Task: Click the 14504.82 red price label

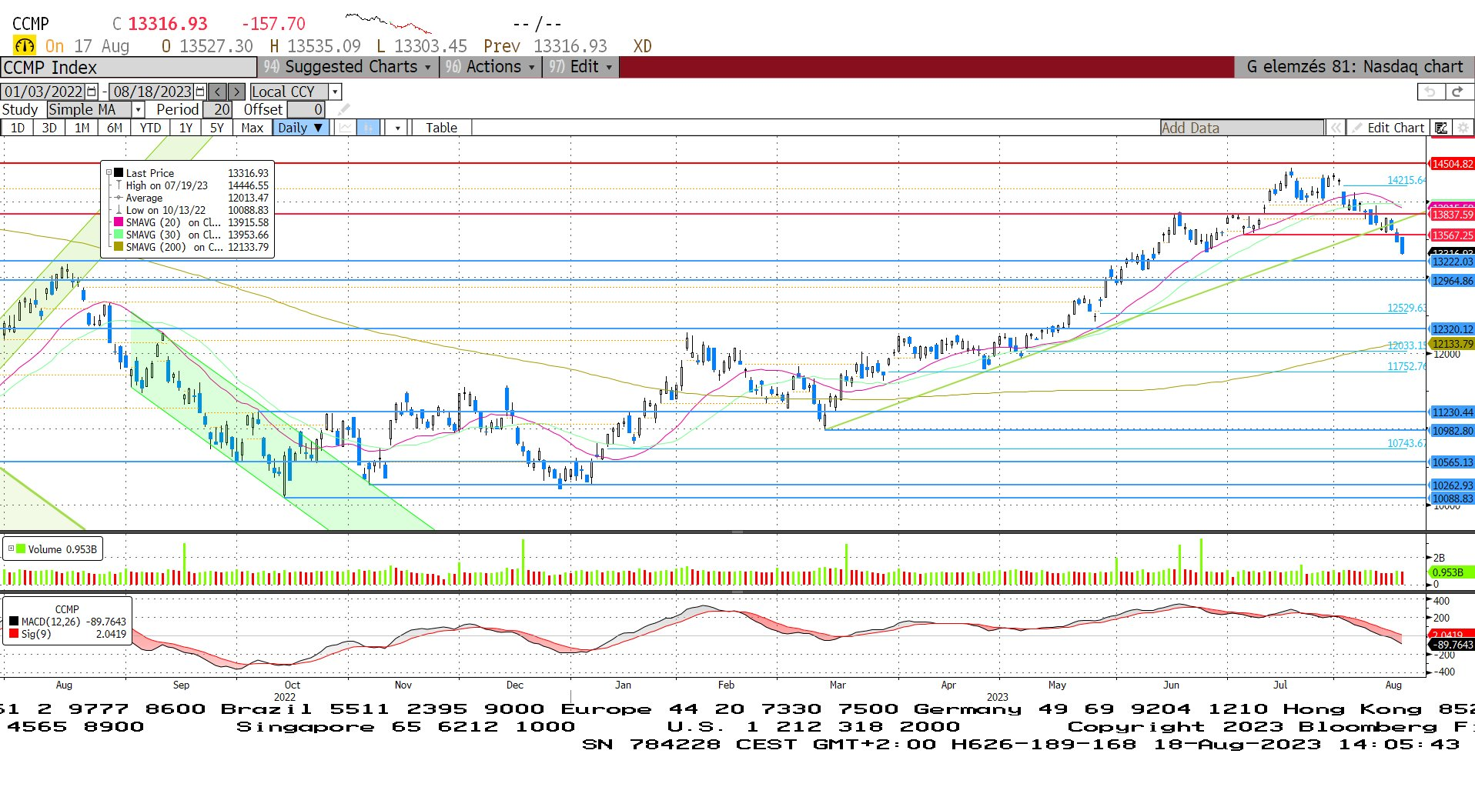Action: [x=1452, y=164]
